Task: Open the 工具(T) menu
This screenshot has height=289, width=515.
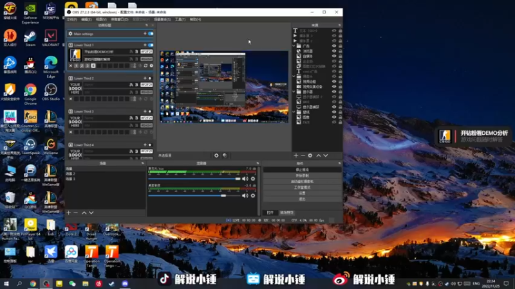Action: (x=180, y=20)
